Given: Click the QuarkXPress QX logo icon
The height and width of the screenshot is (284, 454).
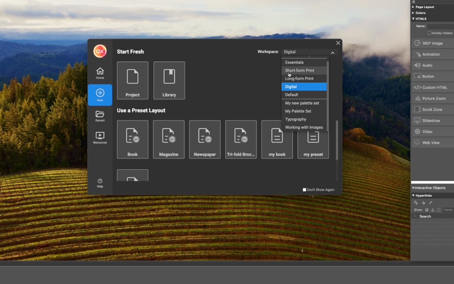Looking at the screenshot, I should click(x=100, y=51).
